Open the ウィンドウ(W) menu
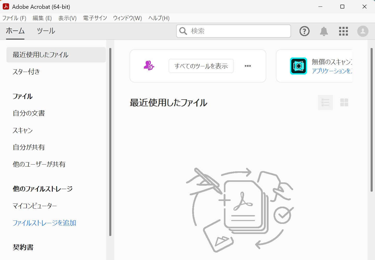 pyautogui.click(x=128, y=18)
